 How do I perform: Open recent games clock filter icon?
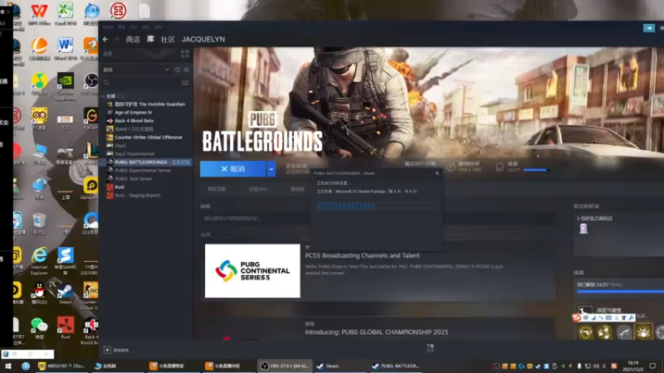[x=178, y=70]
